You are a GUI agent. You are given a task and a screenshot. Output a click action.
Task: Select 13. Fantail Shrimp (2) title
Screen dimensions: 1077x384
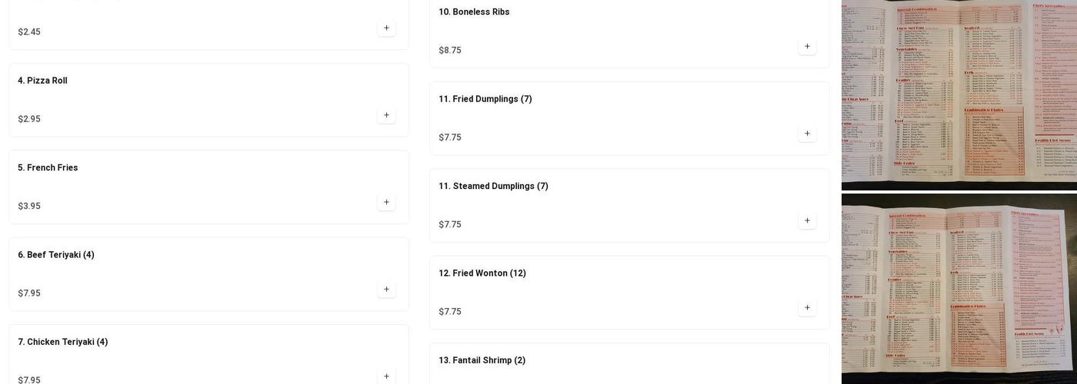tap(482, 360)
